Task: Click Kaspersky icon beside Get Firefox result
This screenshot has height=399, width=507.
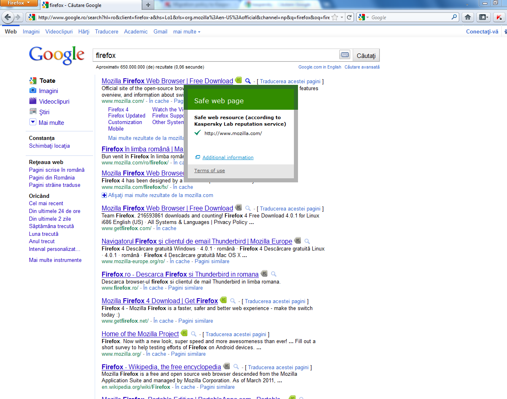Action: [x=223, y=300]
